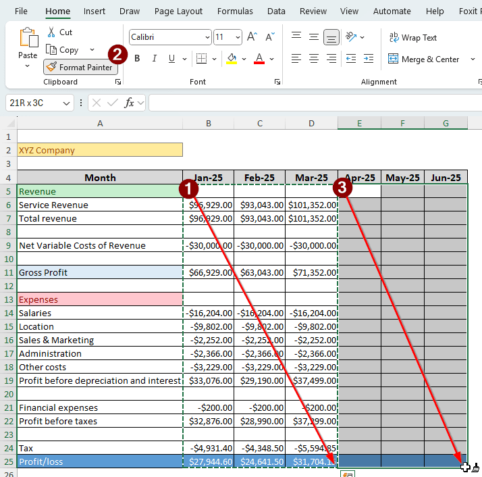Click the Format Painter button
The width and height of the screenshot is (482, 477).
[x=80, y=68]
